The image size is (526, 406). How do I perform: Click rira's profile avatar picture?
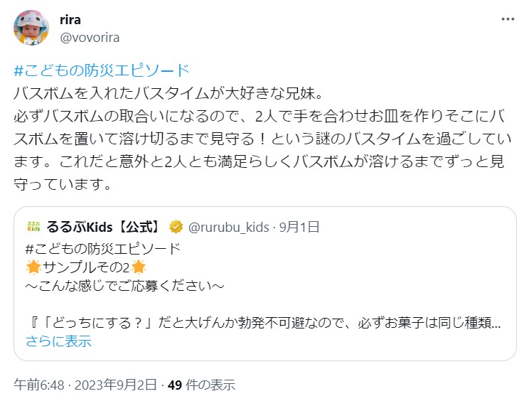click(31, 28)
